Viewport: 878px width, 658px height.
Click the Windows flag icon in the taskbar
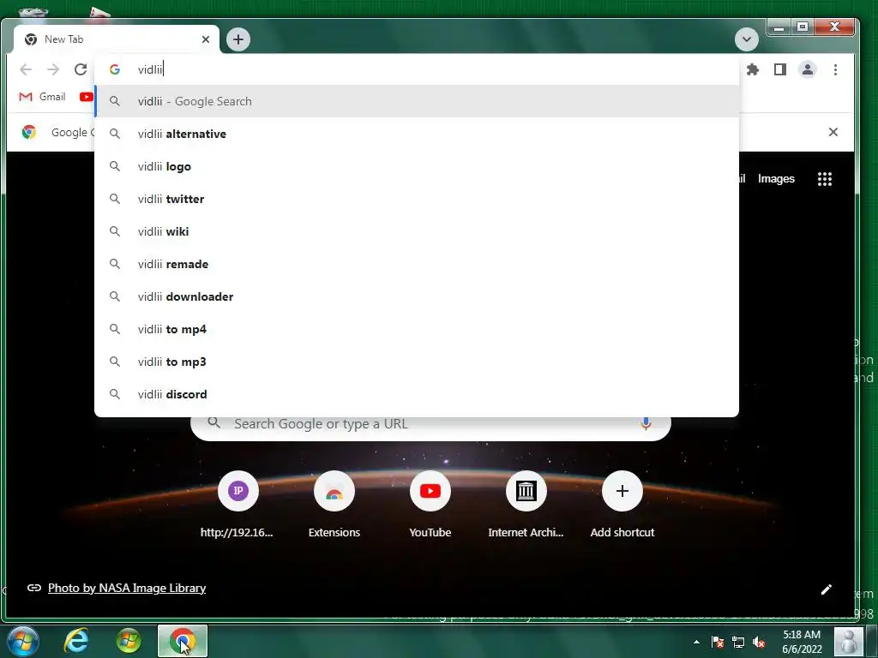point(129,641)
